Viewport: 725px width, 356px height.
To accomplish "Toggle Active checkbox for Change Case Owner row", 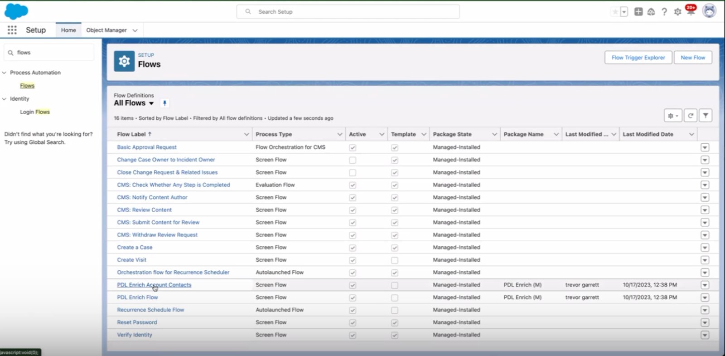I will pos(353,160).
